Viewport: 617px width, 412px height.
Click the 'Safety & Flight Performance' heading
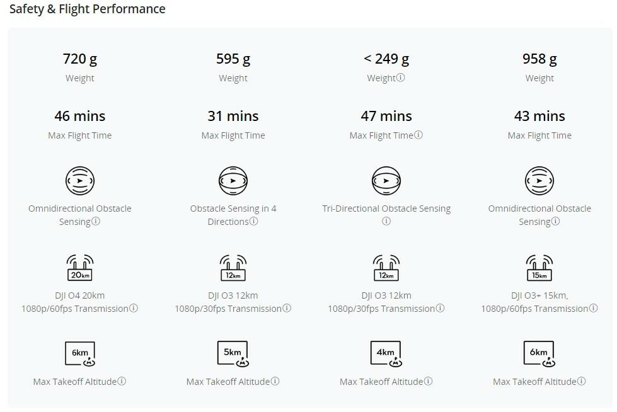(88, 9)
